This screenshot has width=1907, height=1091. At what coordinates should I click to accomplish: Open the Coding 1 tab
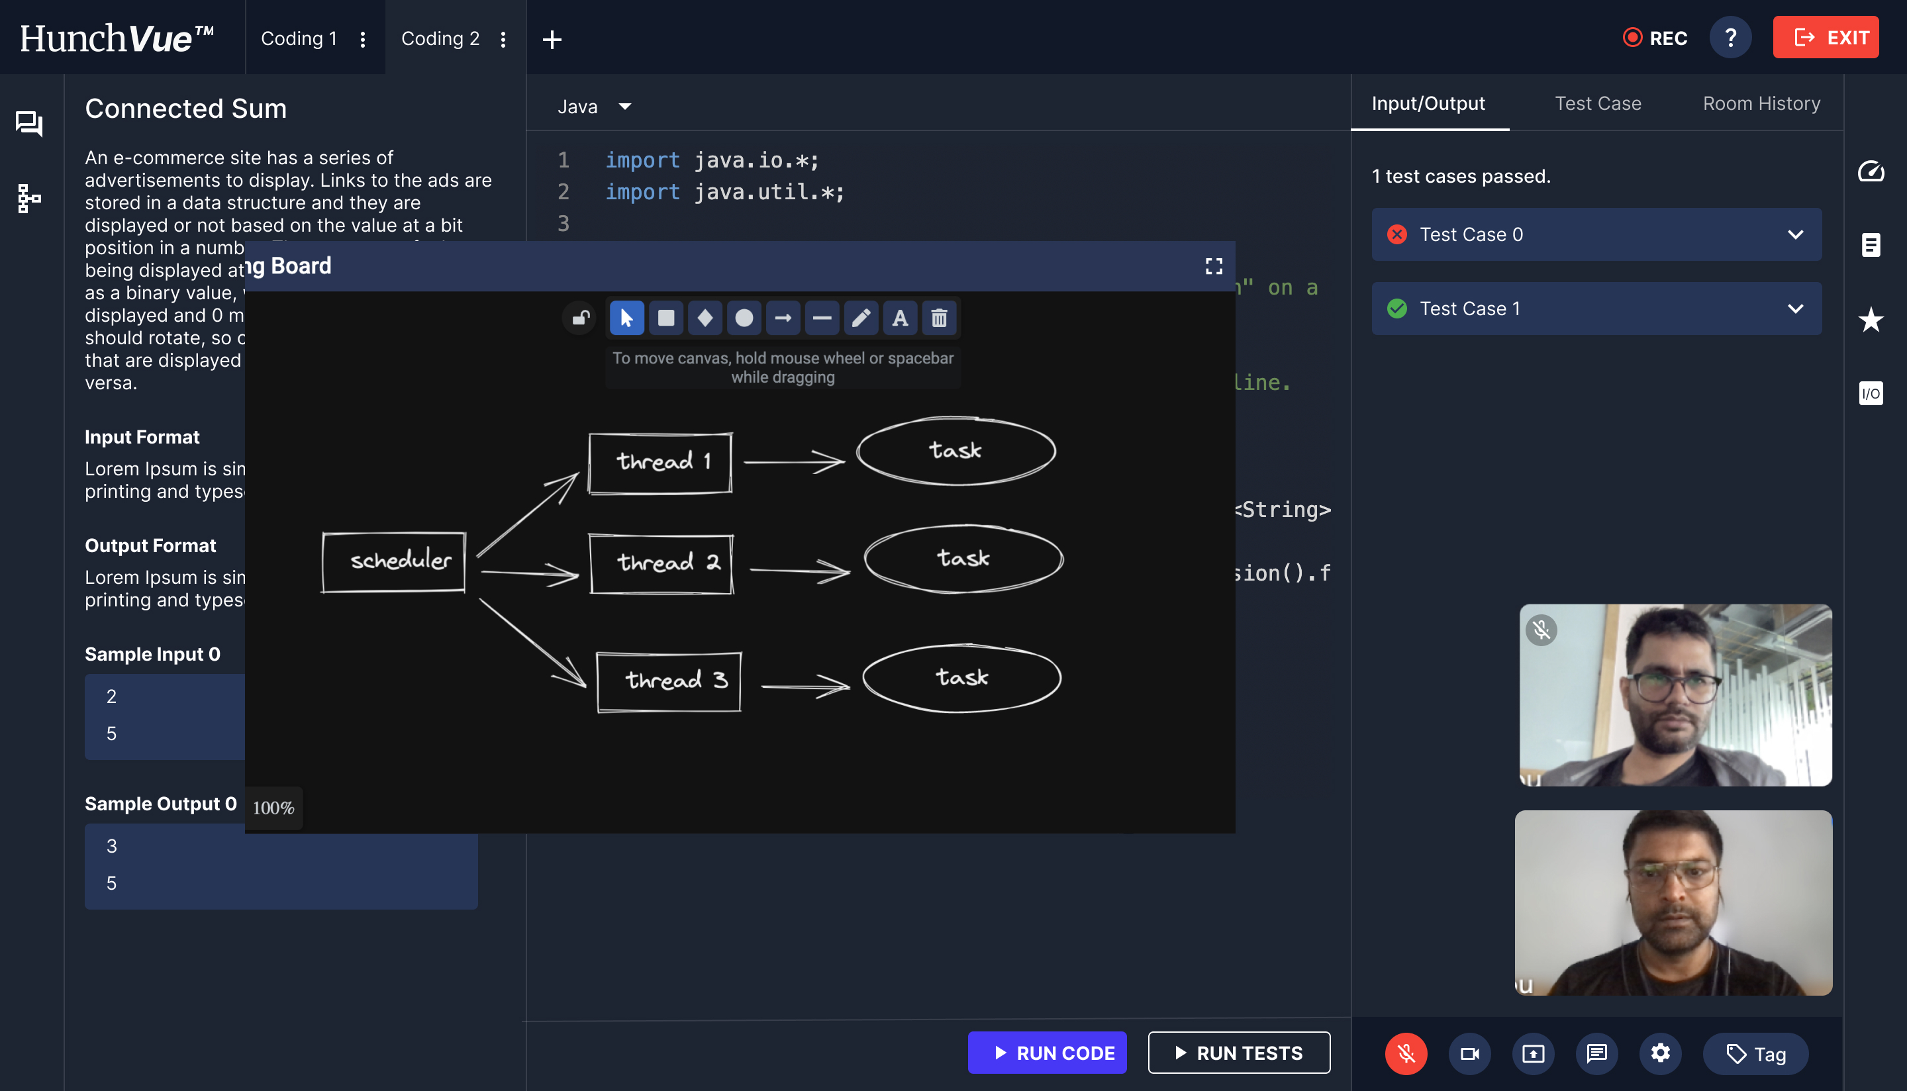point(299,38)
